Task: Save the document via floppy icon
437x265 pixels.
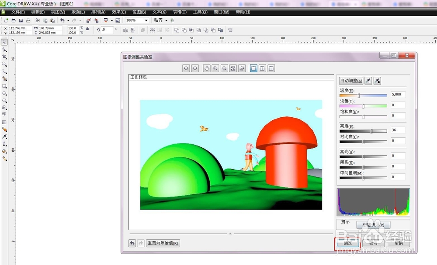Action: pyautogui.click(x=21, y=20)
